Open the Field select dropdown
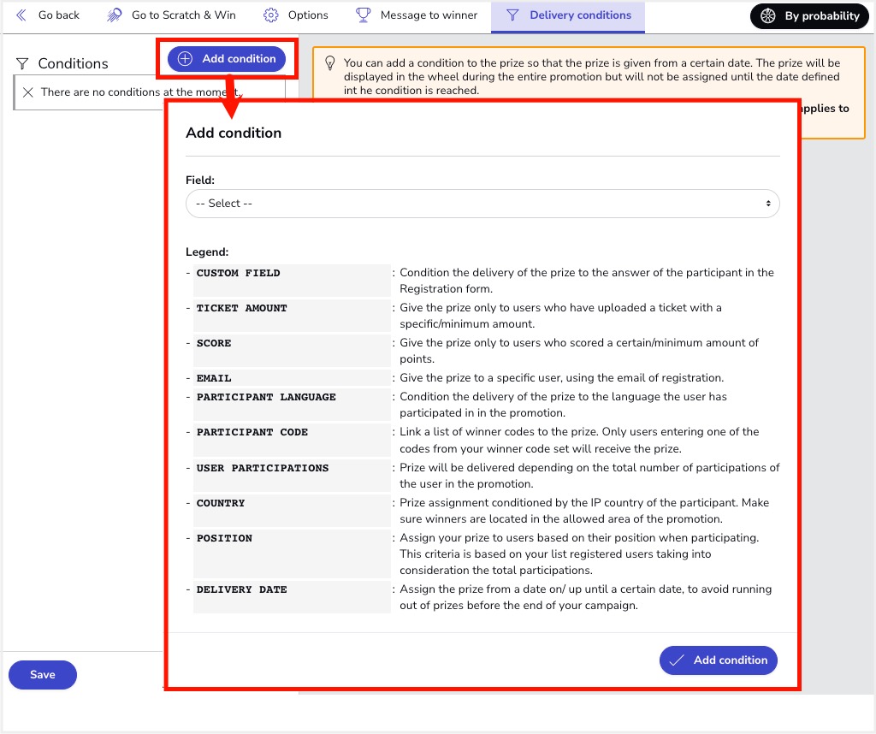This screenshot has width=876, height=734. click(x=482, y=204)
